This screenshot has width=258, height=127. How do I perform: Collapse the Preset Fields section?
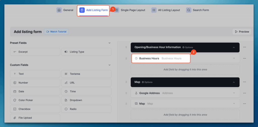click(109, 43)
